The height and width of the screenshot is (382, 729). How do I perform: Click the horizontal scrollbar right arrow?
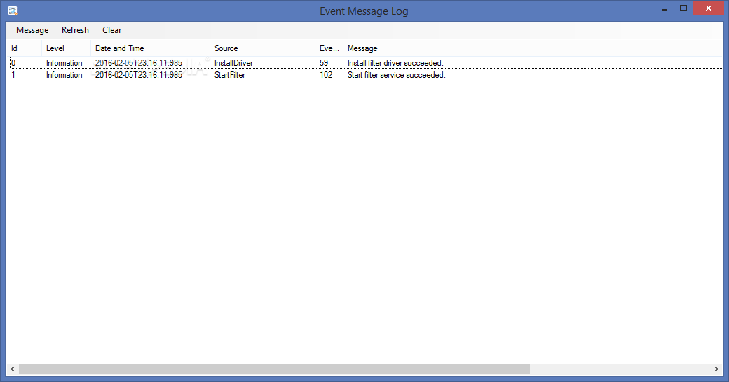point(716,369)
